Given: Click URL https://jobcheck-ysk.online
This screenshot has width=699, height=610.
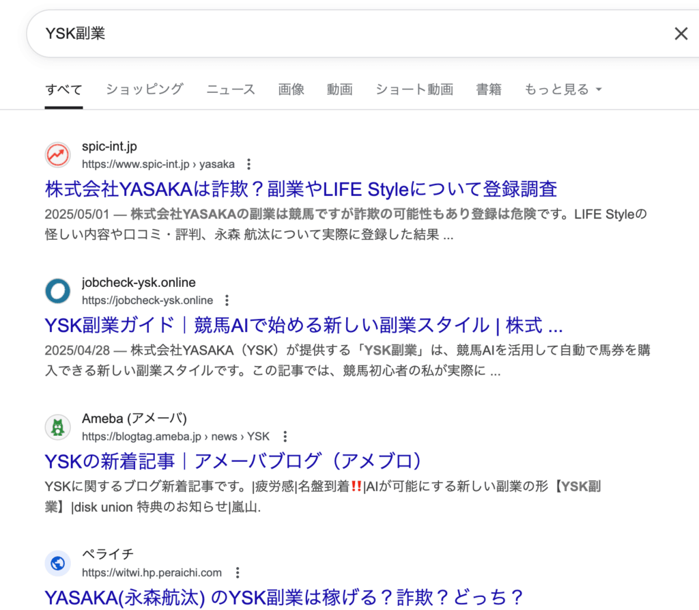Looking at the screenshot, I should coord(147,301).
